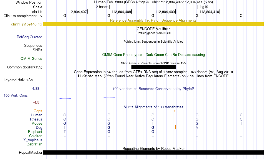
Task: Click the hg19 assembly label beside scale
Action: click(204, 7)
